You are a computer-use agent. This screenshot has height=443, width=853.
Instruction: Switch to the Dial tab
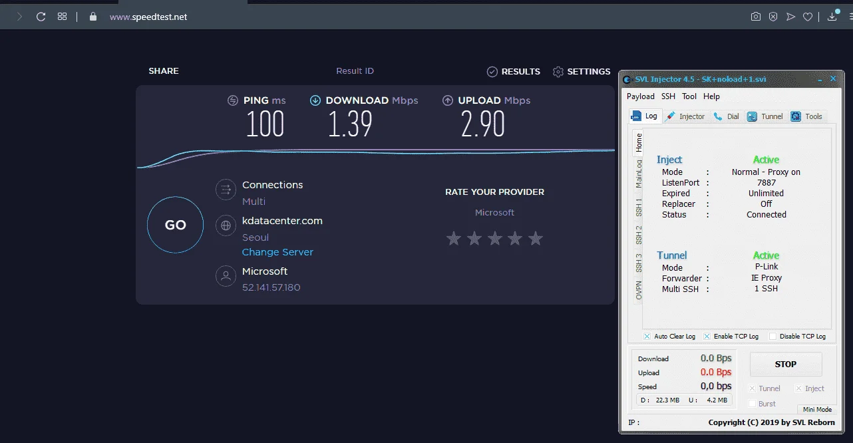pyautogui.click(x=727, y=116)
